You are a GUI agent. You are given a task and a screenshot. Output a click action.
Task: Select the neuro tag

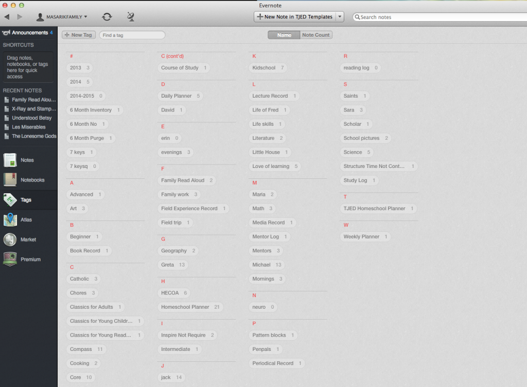click(x=263, y=307)
